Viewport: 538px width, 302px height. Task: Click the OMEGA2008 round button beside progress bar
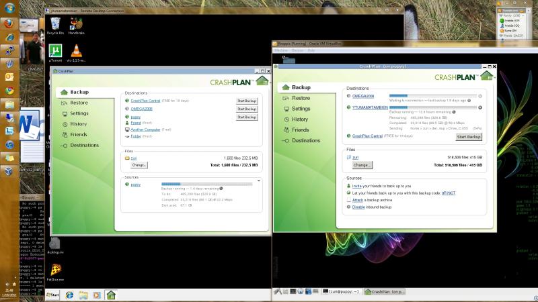tap(480, 95)
